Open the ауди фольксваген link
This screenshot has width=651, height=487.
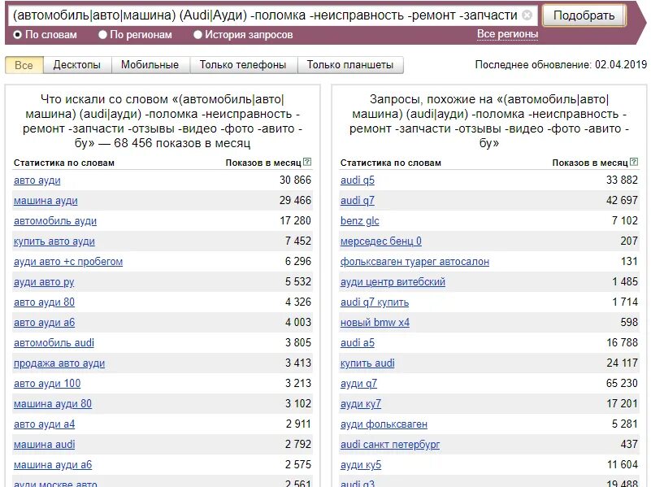[x=384, y=424]
